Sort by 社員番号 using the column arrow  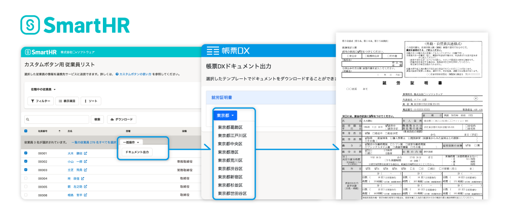pos(59,132)
